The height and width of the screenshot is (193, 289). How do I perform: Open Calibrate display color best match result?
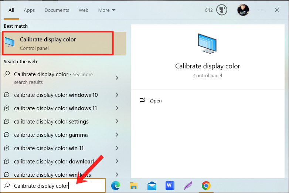(x=64, y=44)
